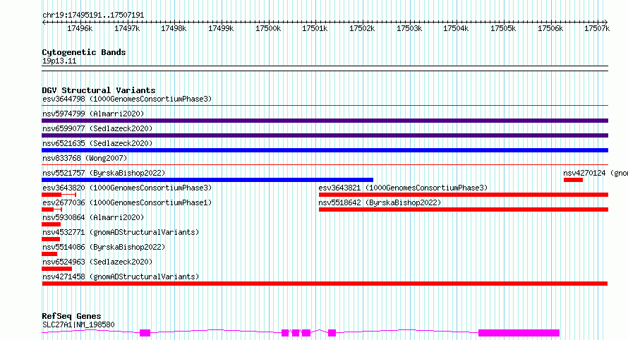Screen dimensions: 628x340
Task: Click the SLC27A1|NM_198580 gene label
Action: [x=78, y=324]
